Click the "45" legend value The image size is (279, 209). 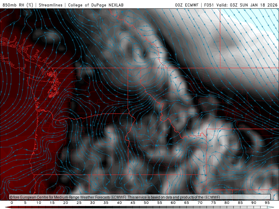[x=133, y=203]
